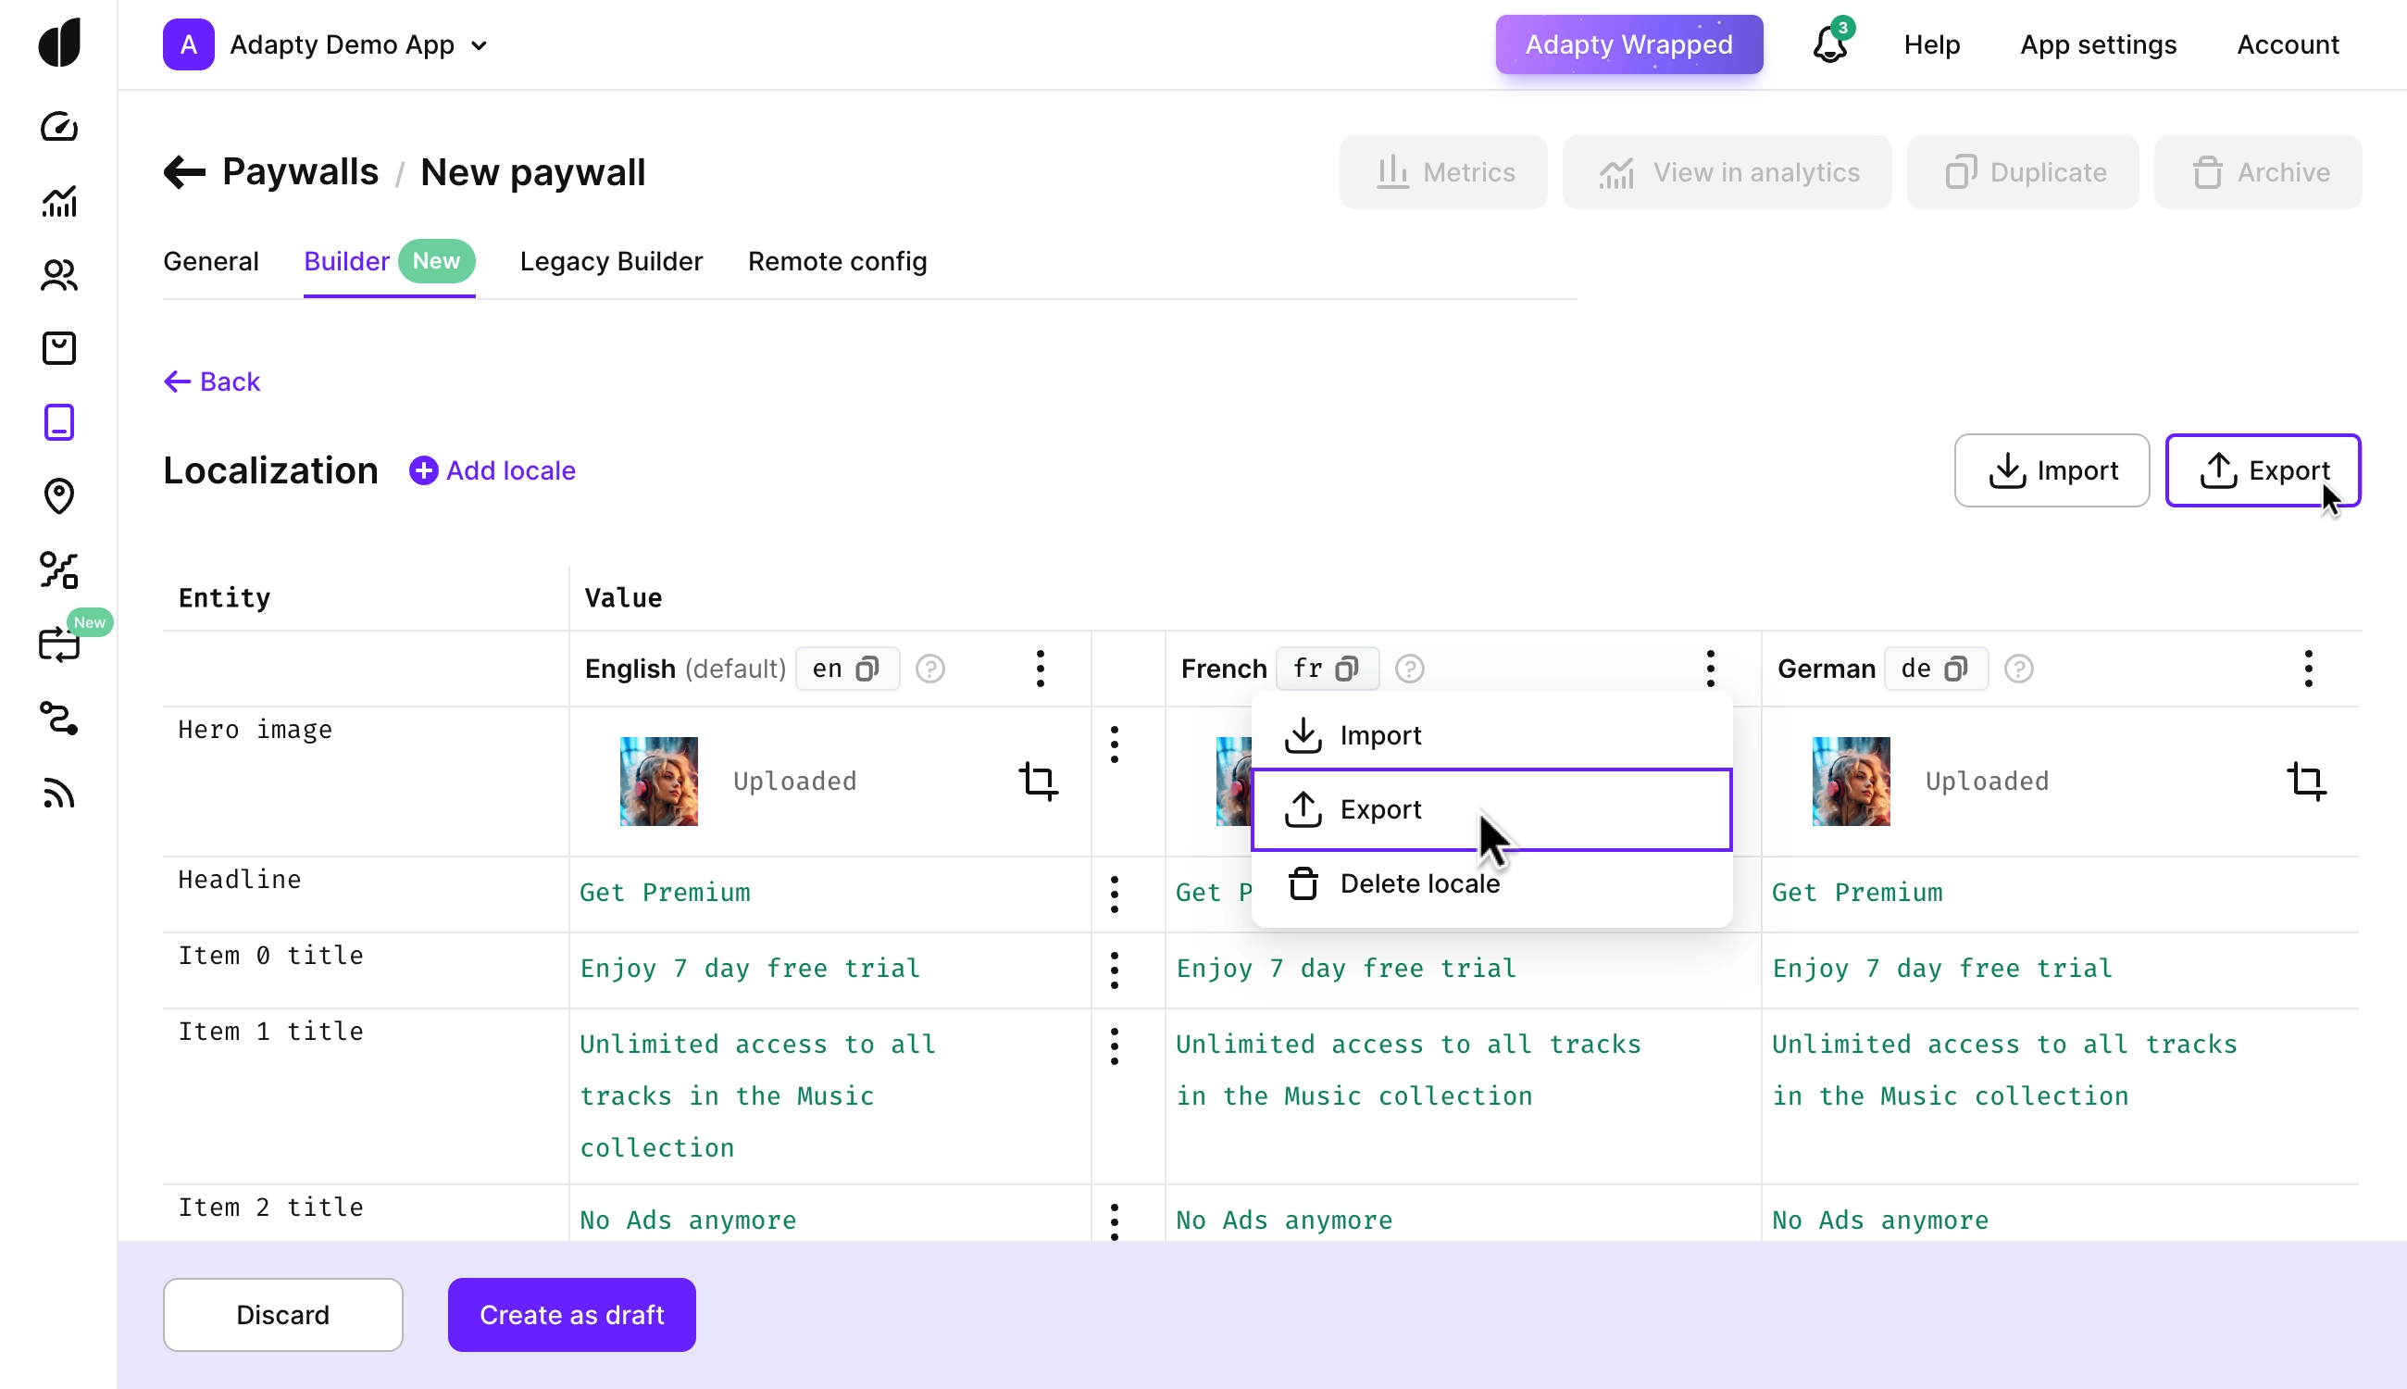
Task: Open the three-dot menu for the Headline row
Action: click(x=1114, y=894)
